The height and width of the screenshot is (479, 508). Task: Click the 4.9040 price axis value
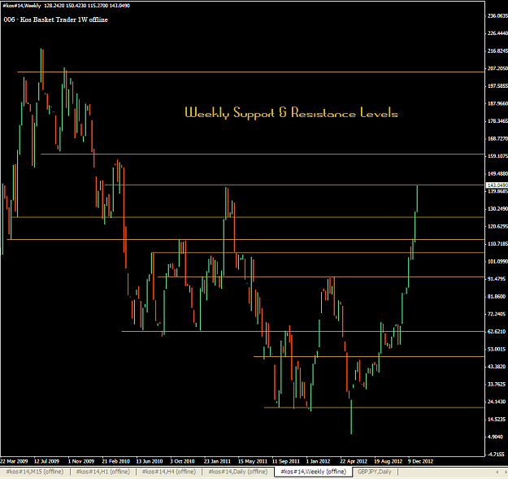495,437
